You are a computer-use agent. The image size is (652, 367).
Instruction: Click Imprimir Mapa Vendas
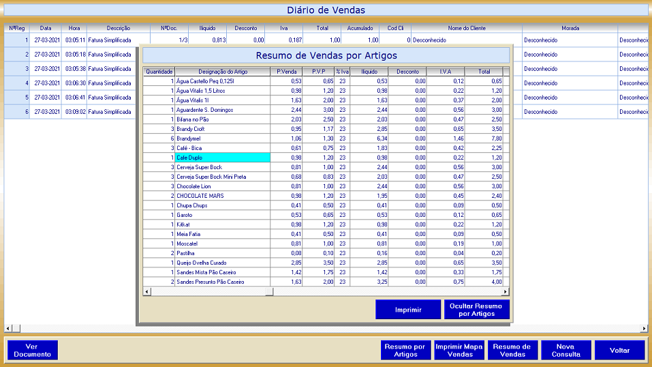[x=459, y=350]
